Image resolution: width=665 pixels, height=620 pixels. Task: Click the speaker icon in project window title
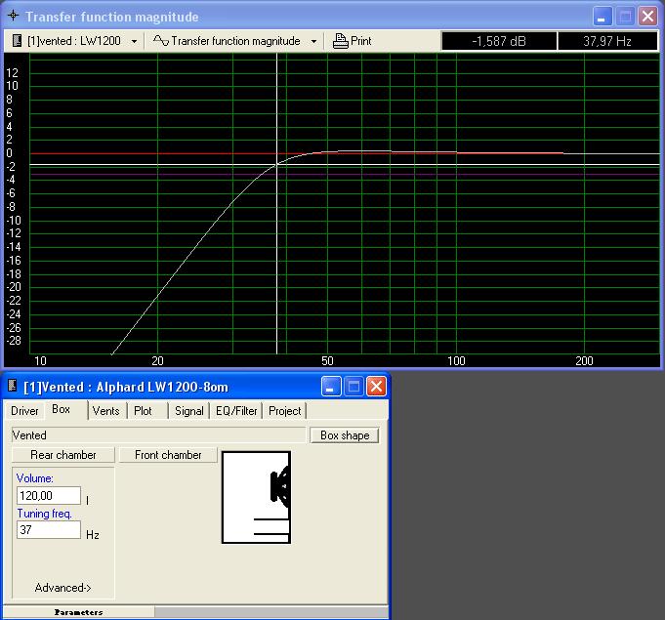point(13,387)
